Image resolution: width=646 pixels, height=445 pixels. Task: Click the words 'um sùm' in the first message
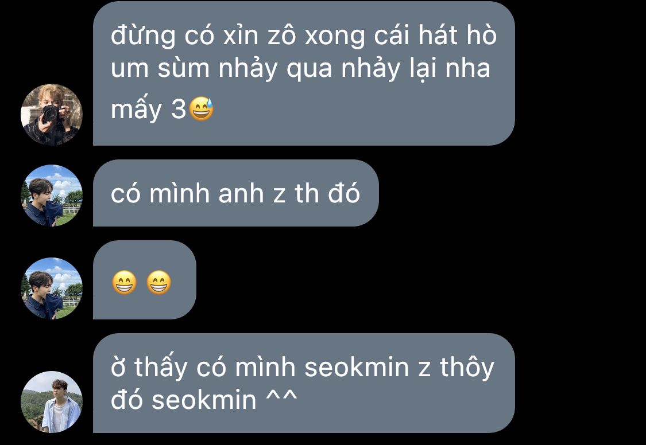(160, 68)
